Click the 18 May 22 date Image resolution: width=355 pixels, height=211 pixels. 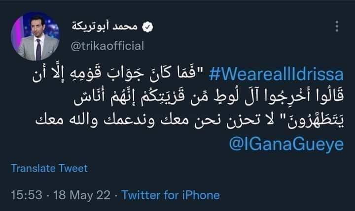pyautogui.click(x=82, y=195)
